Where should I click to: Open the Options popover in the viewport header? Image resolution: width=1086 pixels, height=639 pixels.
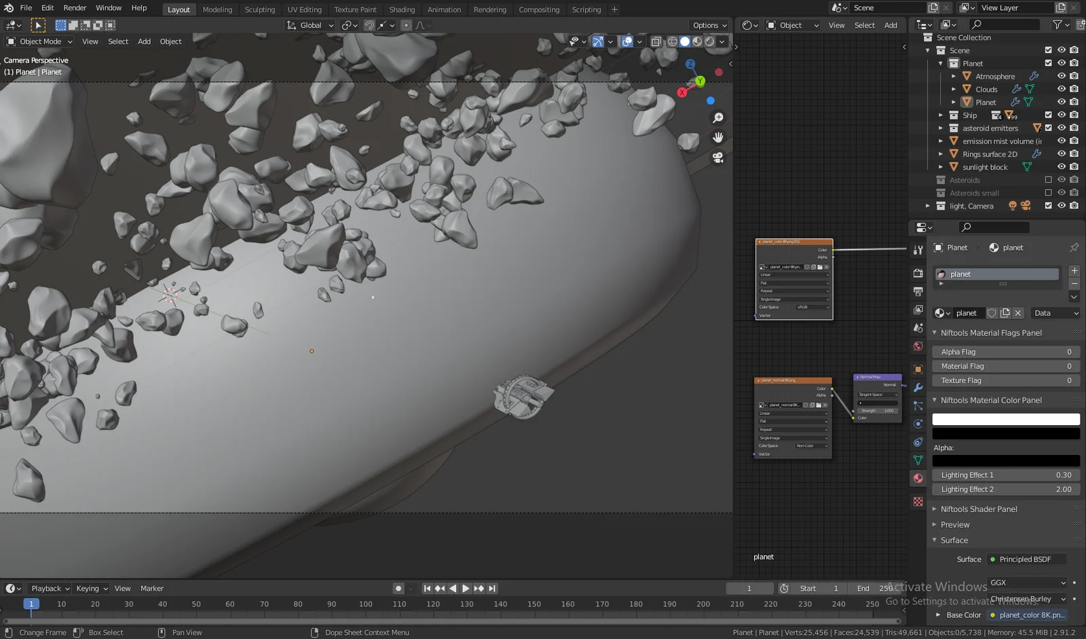pyautogui.click(x=709, y=24)
